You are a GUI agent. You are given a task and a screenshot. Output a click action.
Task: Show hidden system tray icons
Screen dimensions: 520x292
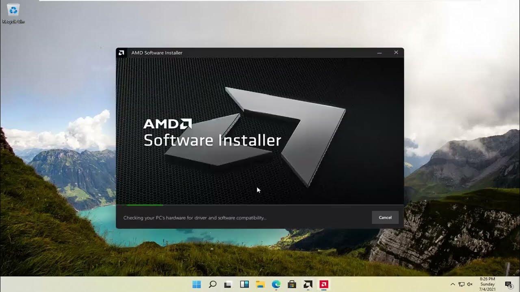coord(453,284)
